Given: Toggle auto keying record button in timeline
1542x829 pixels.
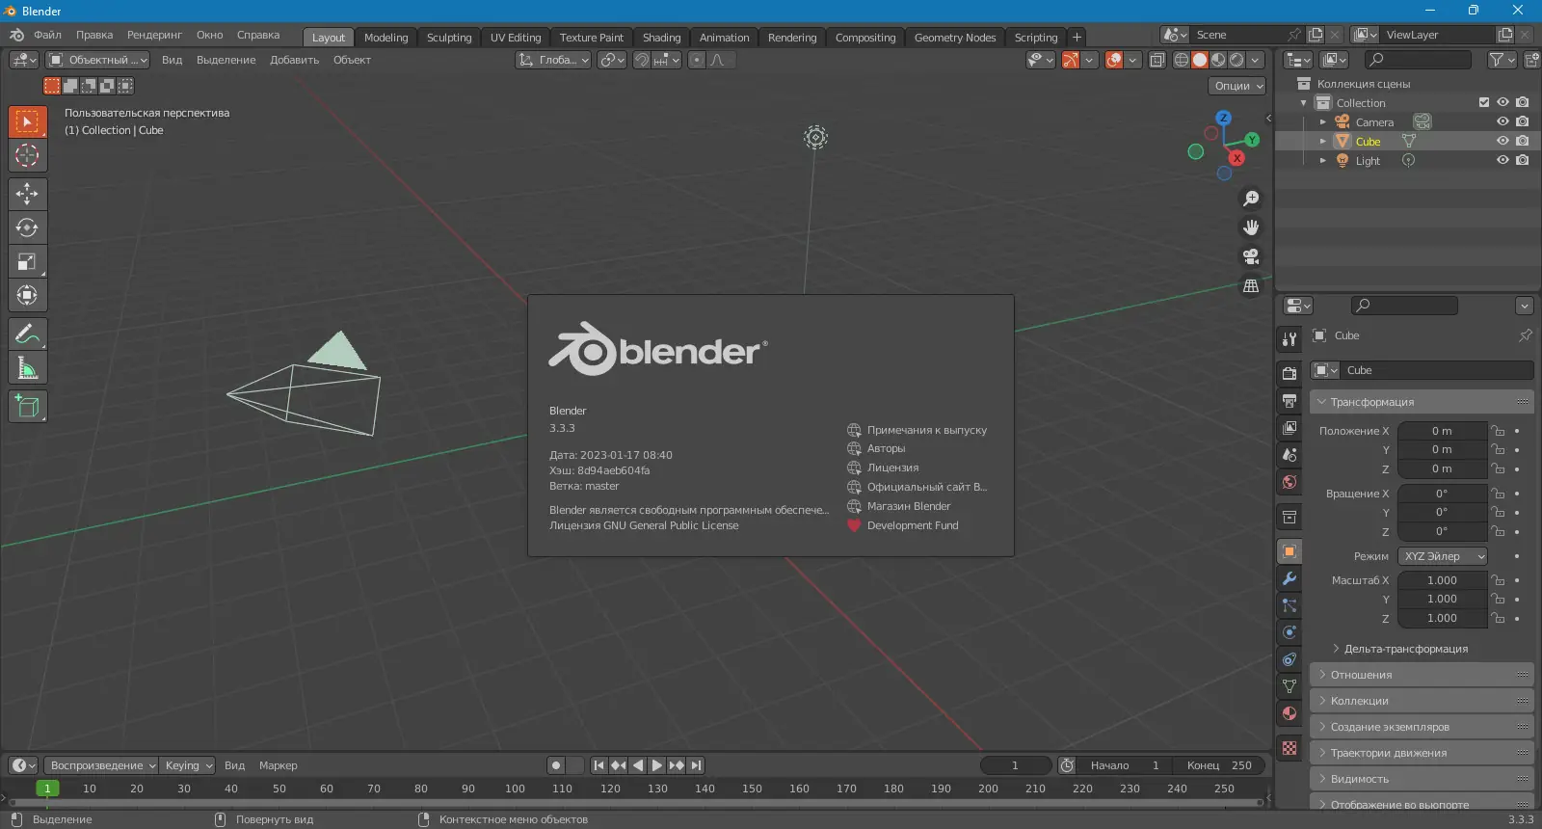Looking at the screenshot, I should [556, 765].
